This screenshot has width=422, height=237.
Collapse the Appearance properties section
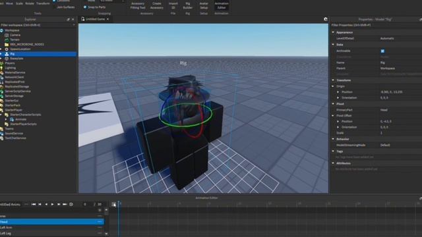[x=333, y=32]
